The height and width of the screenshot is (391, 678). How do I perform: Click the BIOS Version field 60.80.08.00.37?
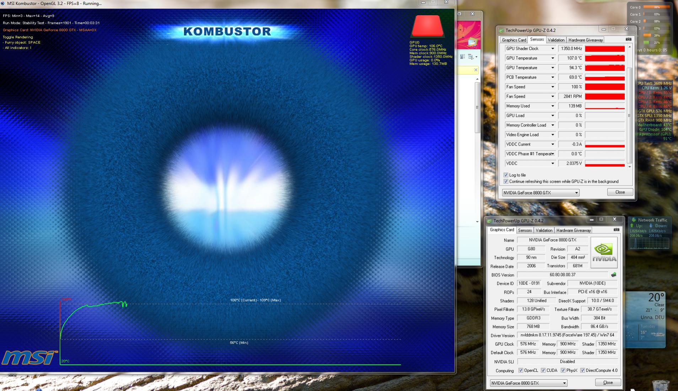pyautogui.click(x=563, y=275)
